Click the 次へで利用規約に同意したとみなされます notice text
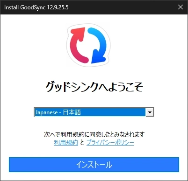188x181 pixels. point(94,134)
